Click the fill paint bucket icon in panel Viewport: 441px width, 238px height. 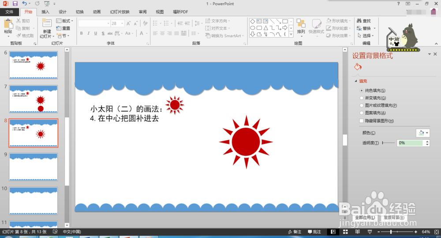358,67
